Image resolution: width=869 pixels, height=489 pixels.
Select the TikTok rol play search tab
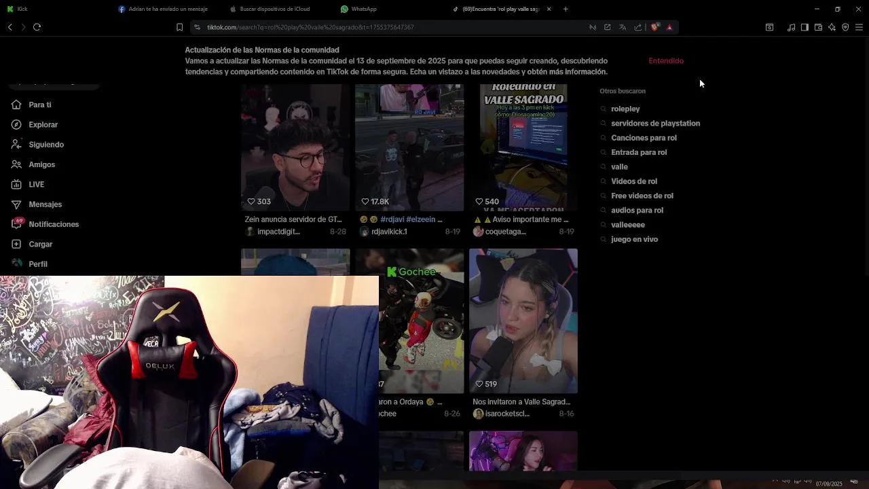coord(501,9)
